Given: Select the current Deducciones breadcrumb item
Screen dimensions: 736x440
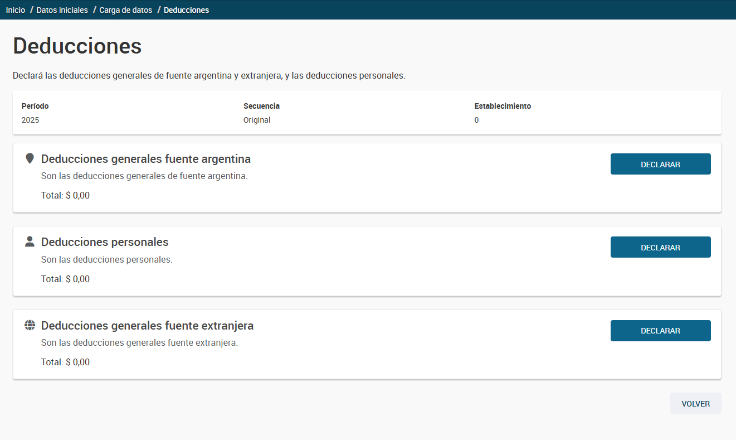Looking at the screenshot, I should (186, 10).
